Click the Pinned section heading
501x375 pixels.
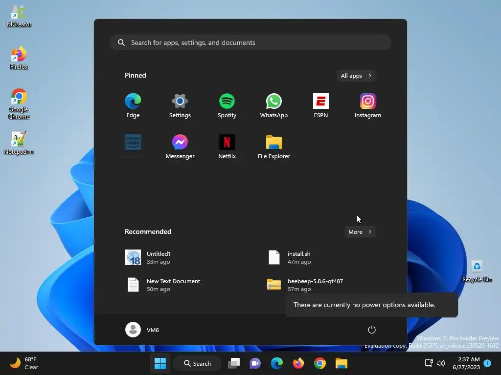point(136,75)
